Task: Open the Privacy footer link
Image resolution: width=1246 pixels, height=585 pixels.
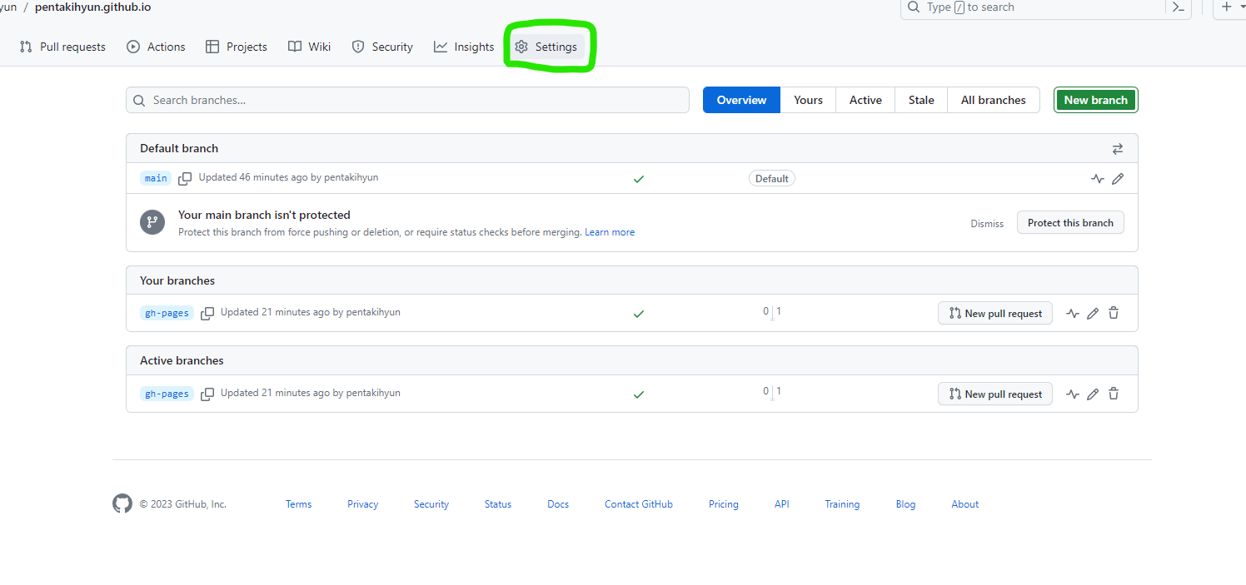Action: (362, 504)
